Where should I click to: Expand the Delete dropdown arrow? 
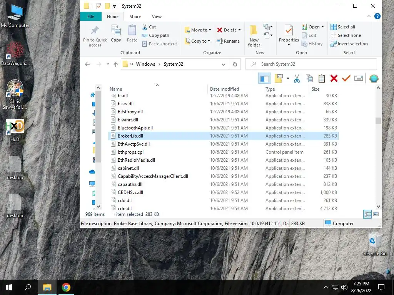tap(239, 30)
